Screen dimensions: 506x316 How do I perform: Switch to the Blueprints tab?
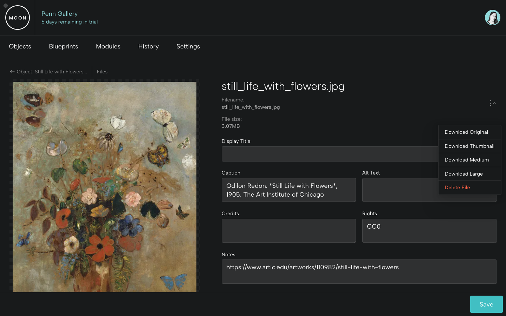[x=64, y=46]
